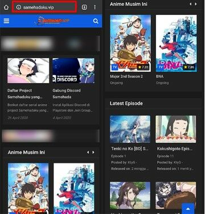The image size is (205, 214).
Task: Open the Discord banner thumbnail
Action: coord(73,71)
